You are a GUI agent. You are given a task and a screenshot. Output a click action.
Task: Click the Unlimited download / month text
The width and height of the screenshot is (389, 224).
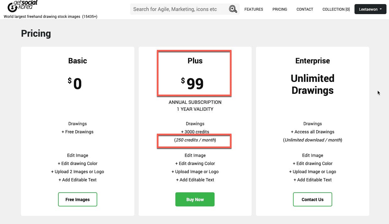tap(312, 140)
